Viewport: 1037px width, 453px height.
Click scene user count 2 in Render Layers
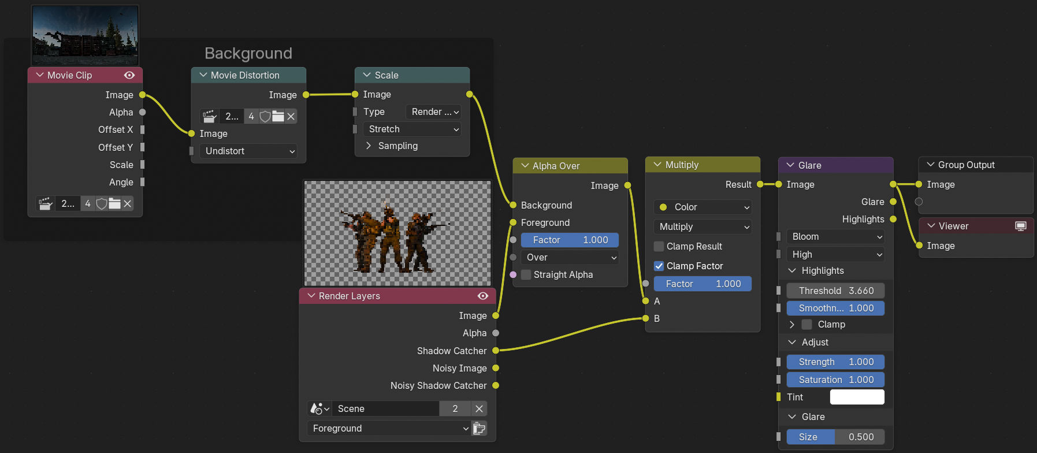455,409
